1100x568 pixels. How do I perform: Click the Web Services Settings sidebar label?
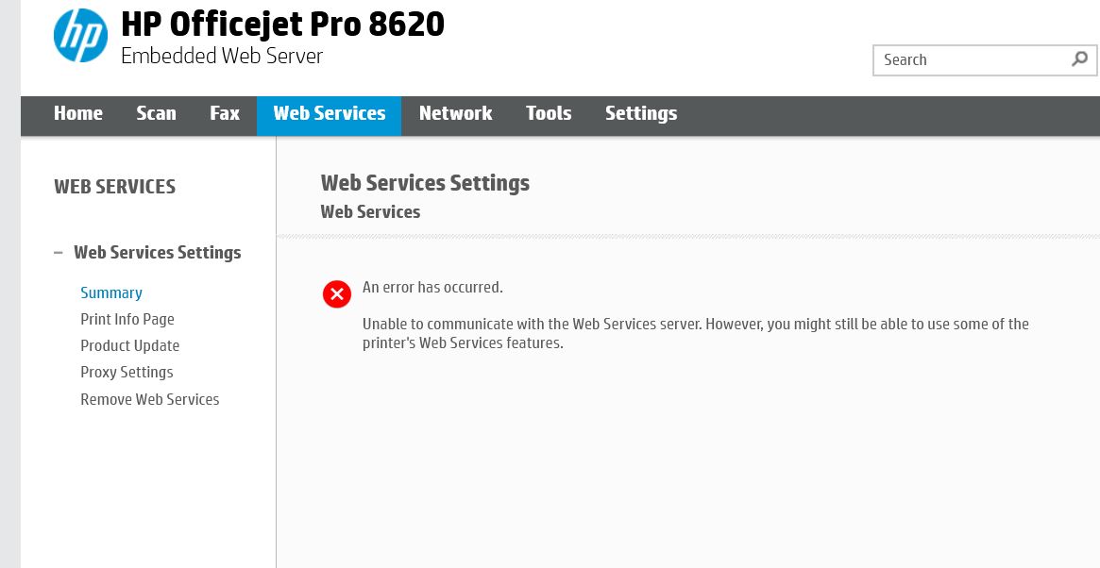point(158,253)
